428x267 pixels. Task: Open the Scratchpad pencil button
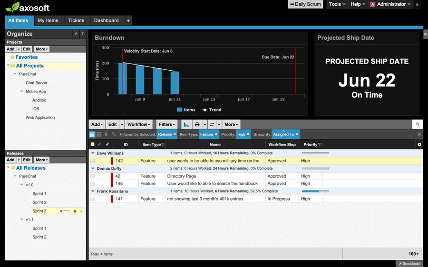point(409,264)
